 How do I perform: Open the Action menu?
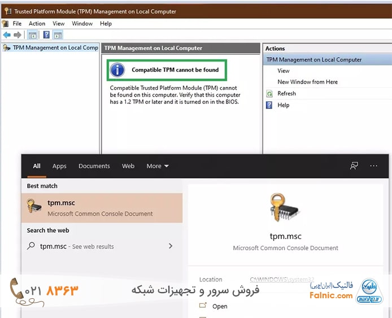pos(37,24)
